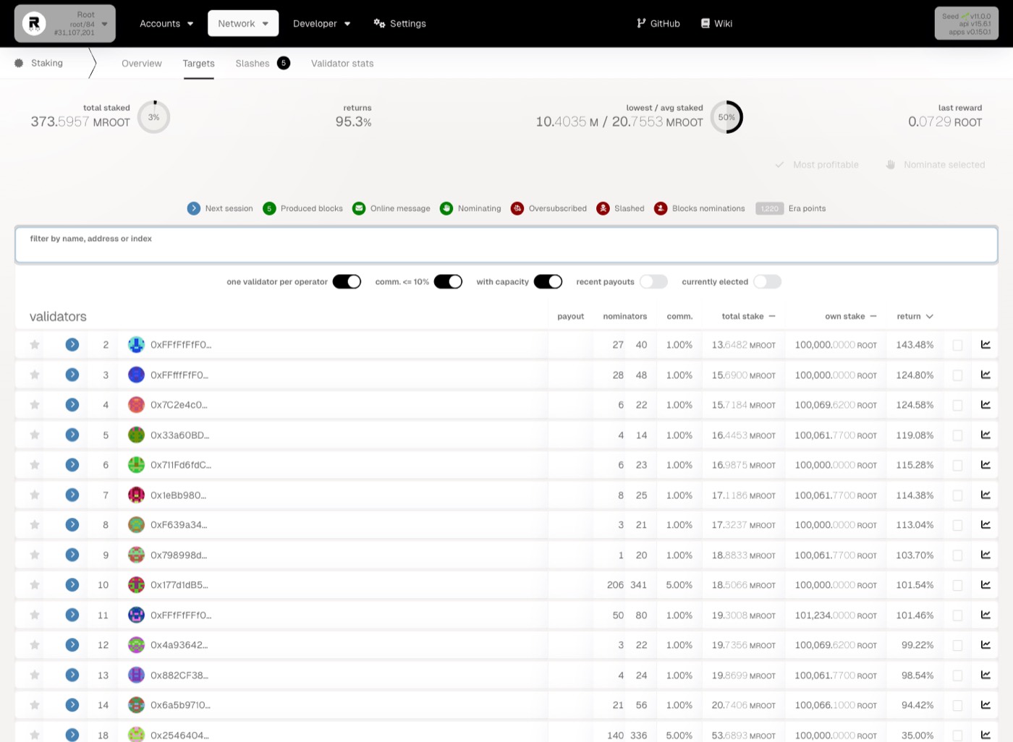Open Validator stats tab
The image size is (1013, 742).
342,64
